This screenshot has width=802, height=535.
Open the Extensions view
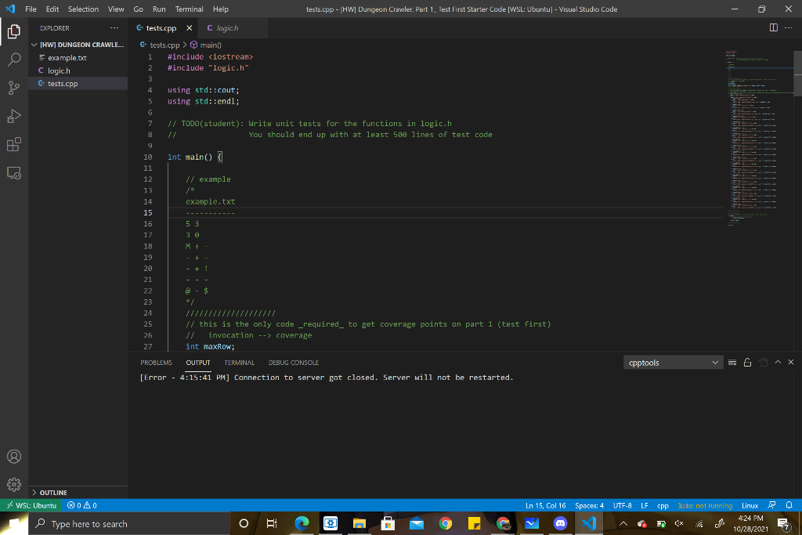[x=14, y=144]
